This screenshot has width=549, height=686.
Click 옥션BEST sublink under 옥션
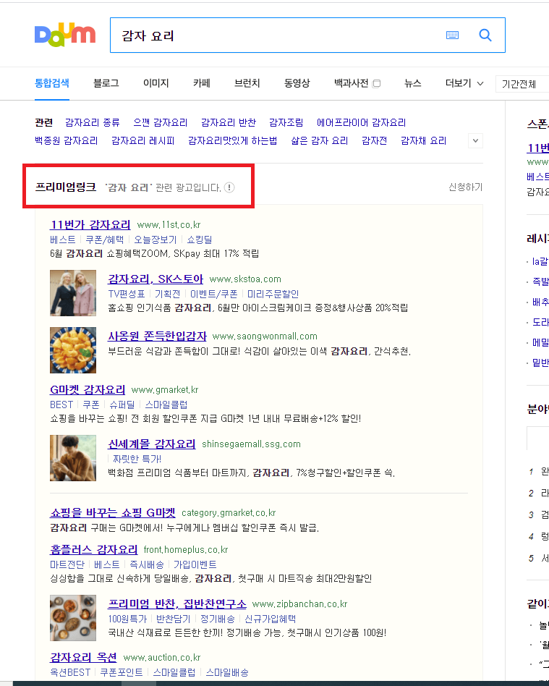pyautogui.click(x=70, y=672)
